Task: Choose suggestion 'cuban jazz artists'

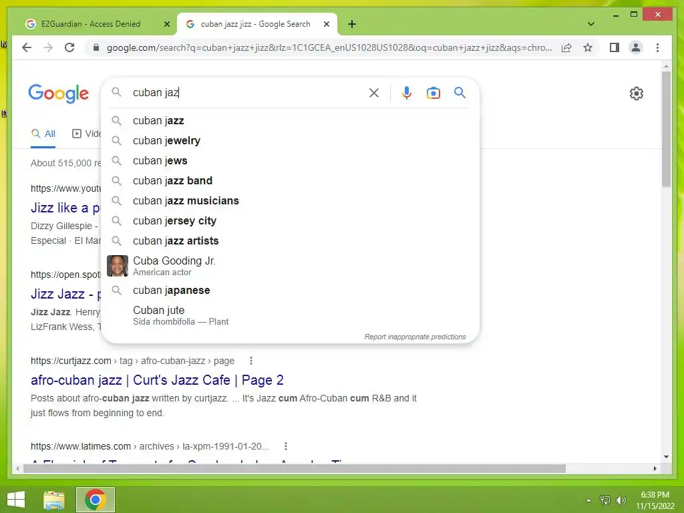Action: pyautogui.click(x=290, y=240)
